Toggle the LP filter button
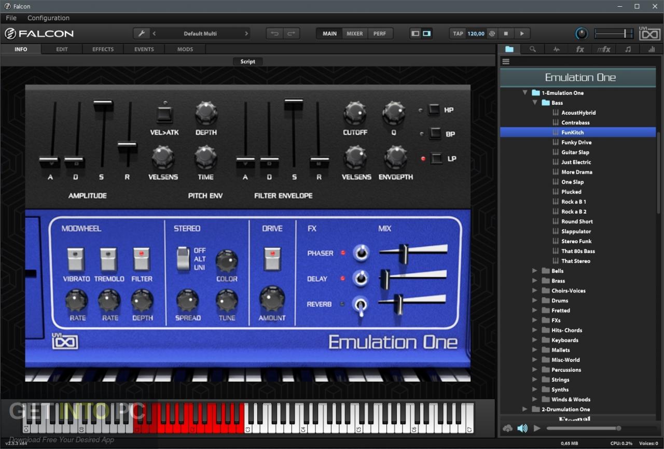Screen dimensions: 664x449 point(436,158)
